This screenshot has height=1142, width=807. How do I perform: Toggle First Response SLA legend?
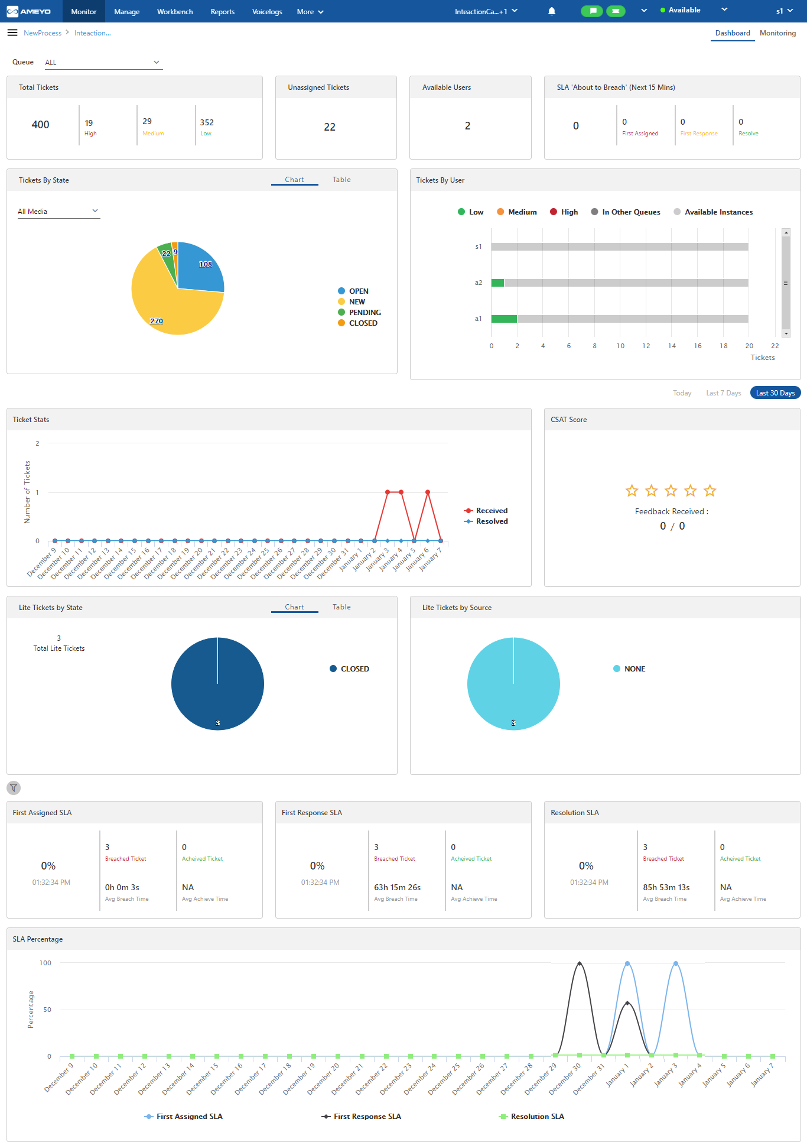(x=362, y=1117)
